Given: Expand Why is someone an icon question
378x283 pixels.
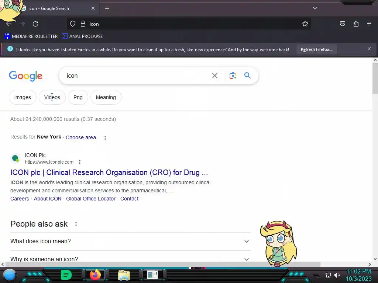Looking at the screenshot, I should click(x=130, y=259).
